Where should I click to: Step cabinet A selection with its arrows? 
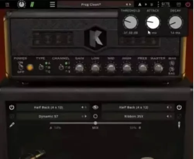[84, 107]
